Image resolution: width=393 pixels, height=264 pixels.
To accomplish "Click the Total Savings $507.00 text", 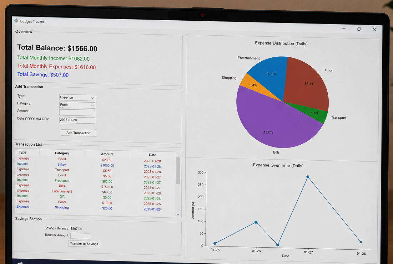I will click(43, 74).
